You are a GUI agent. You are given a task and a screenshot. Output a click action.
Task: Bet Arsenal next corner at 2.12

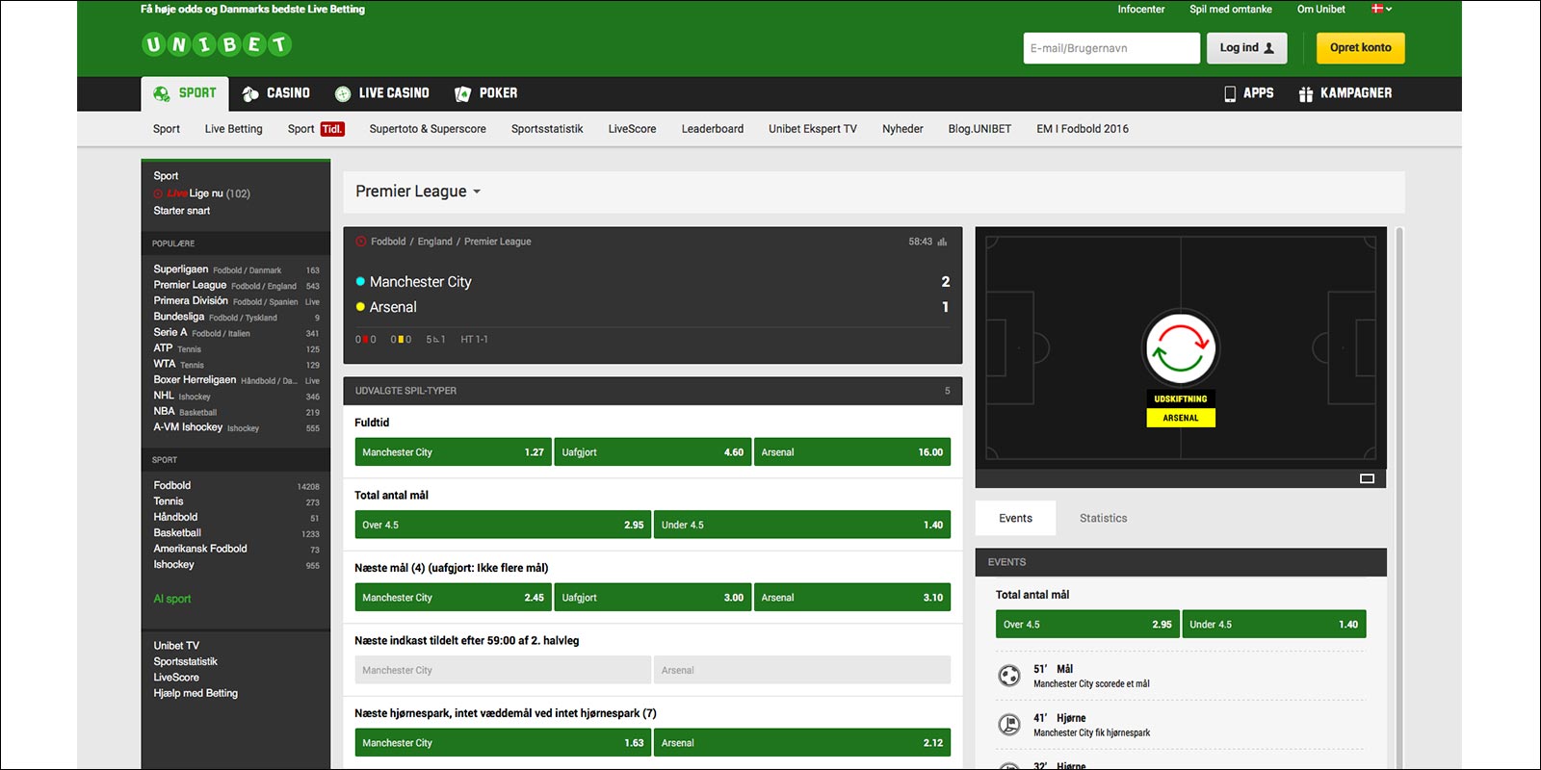[802, 743]
